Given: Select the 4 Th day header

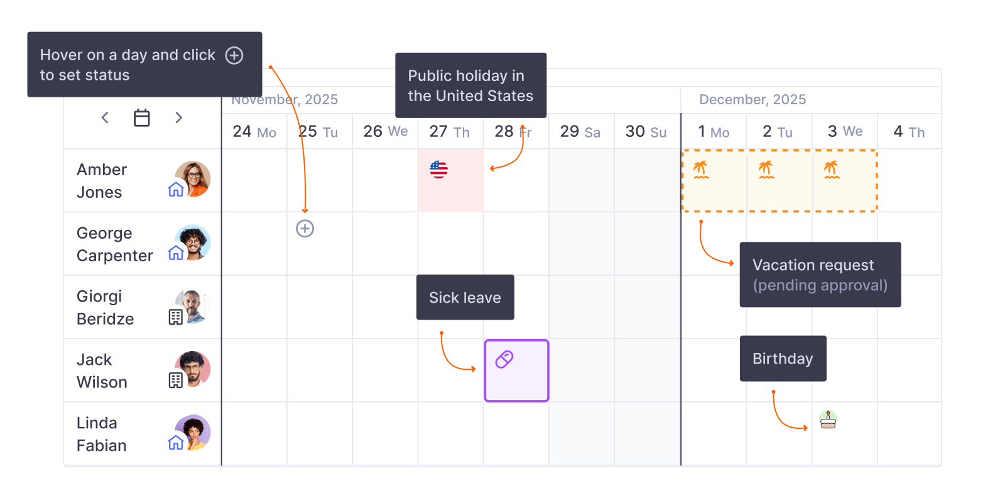Looking at the screenshot, I should tap(909, 132).
